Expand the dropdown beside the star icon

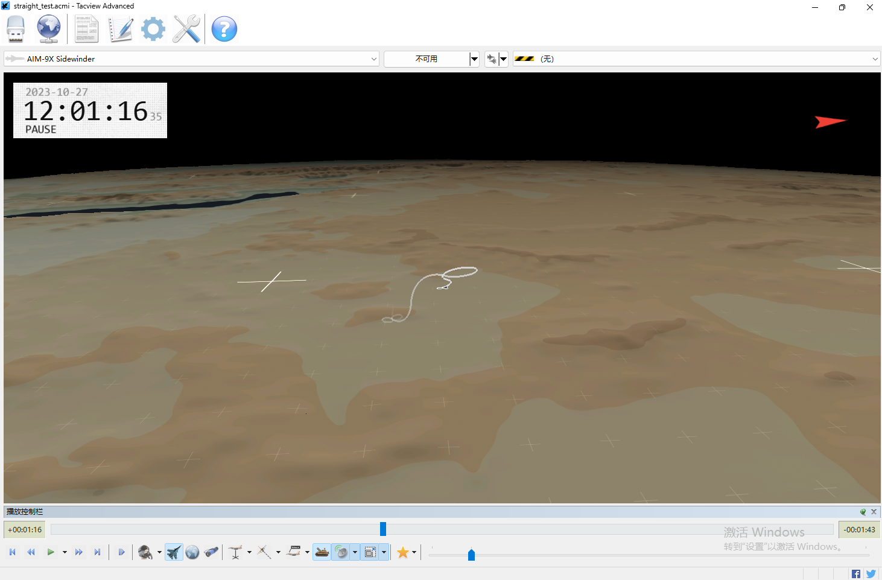pyautogui.click(x=414, y=552)
